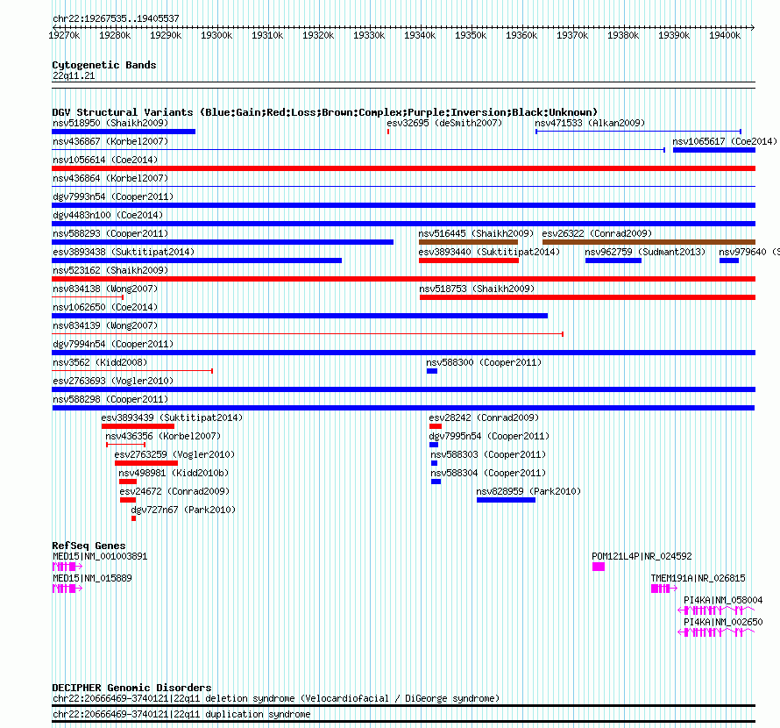780x728 pixels.
Task: Click the esv26322 (Conrad2009) label
Action: [597, 233]
